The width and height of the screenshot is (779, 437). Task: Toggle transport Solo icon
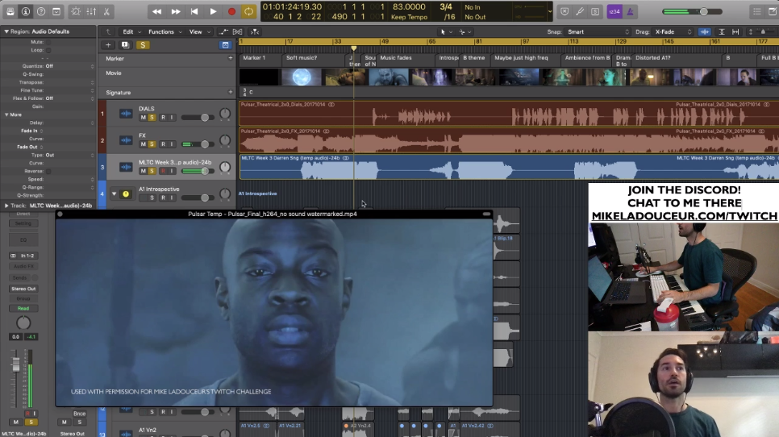tap(595, 11)
